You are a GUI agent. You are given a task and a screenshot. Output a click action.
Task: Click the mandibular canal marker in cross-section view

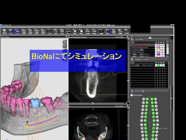point(92,88)
